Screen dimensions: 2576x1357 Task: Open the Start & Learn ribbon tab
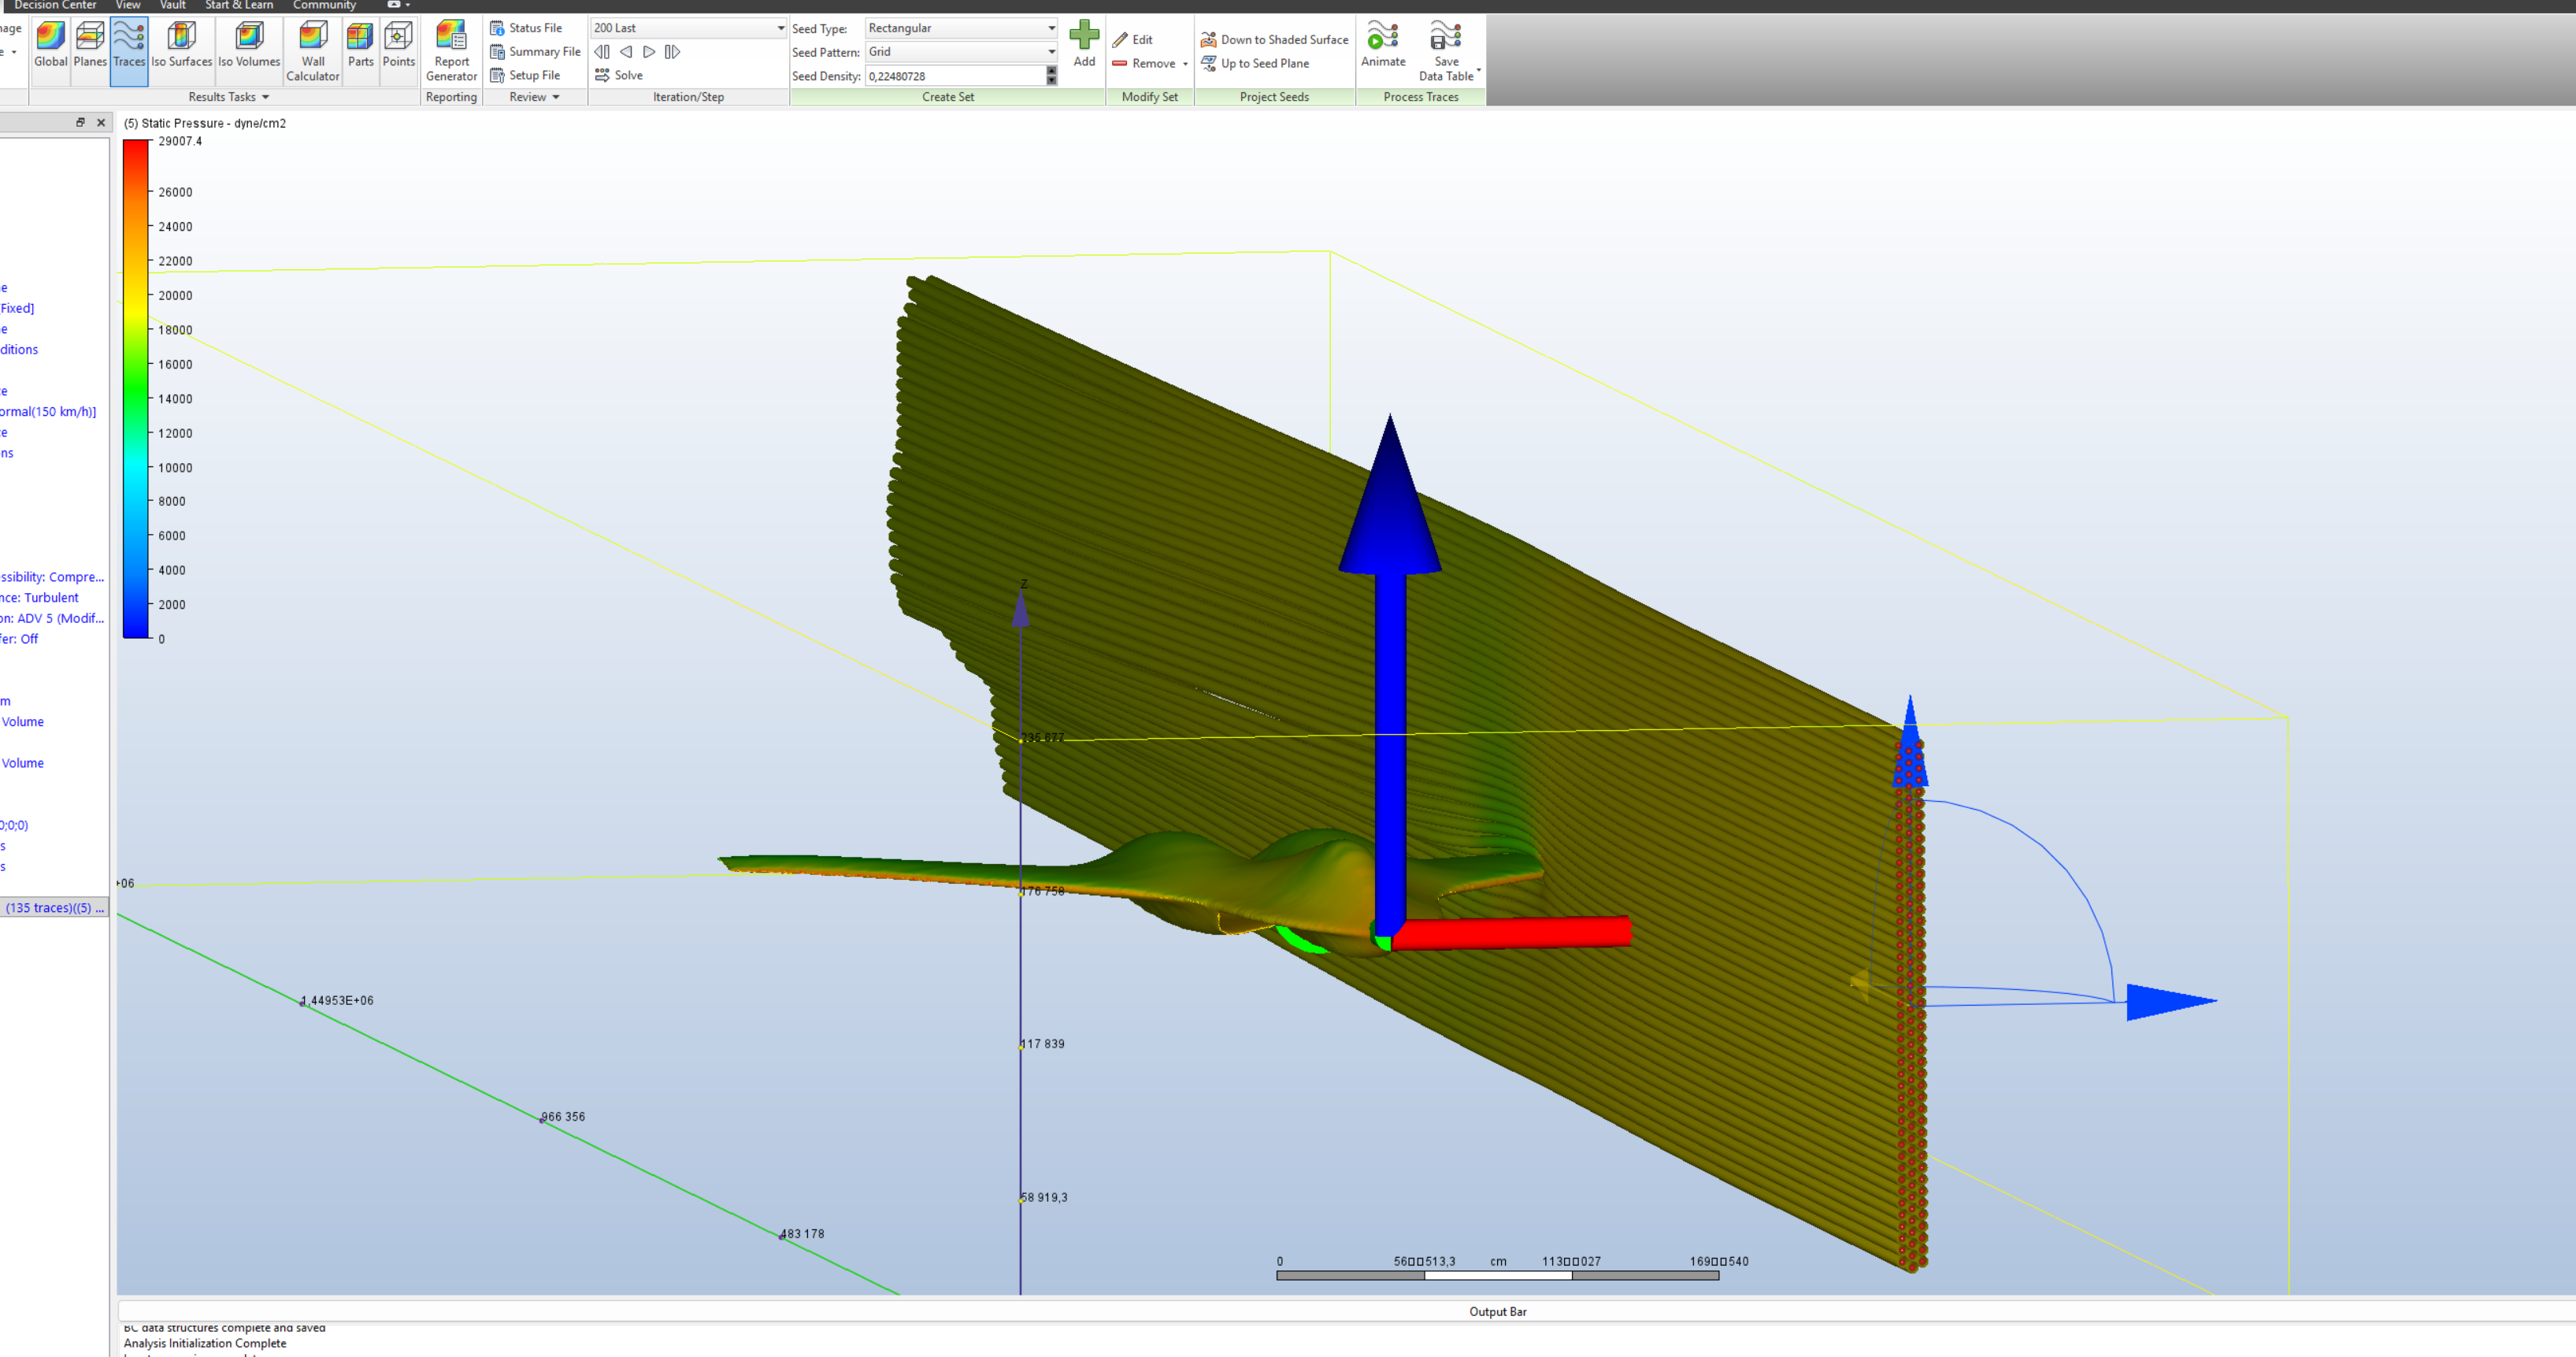click(239, 5)
